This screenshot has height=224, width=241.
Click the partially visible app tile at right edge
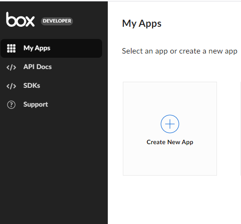pos(241,129)
